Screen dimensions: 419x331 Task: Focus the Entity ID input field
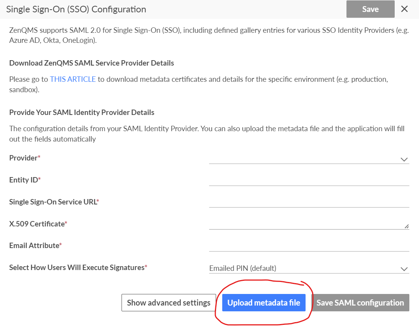click(x=309, y=180)
